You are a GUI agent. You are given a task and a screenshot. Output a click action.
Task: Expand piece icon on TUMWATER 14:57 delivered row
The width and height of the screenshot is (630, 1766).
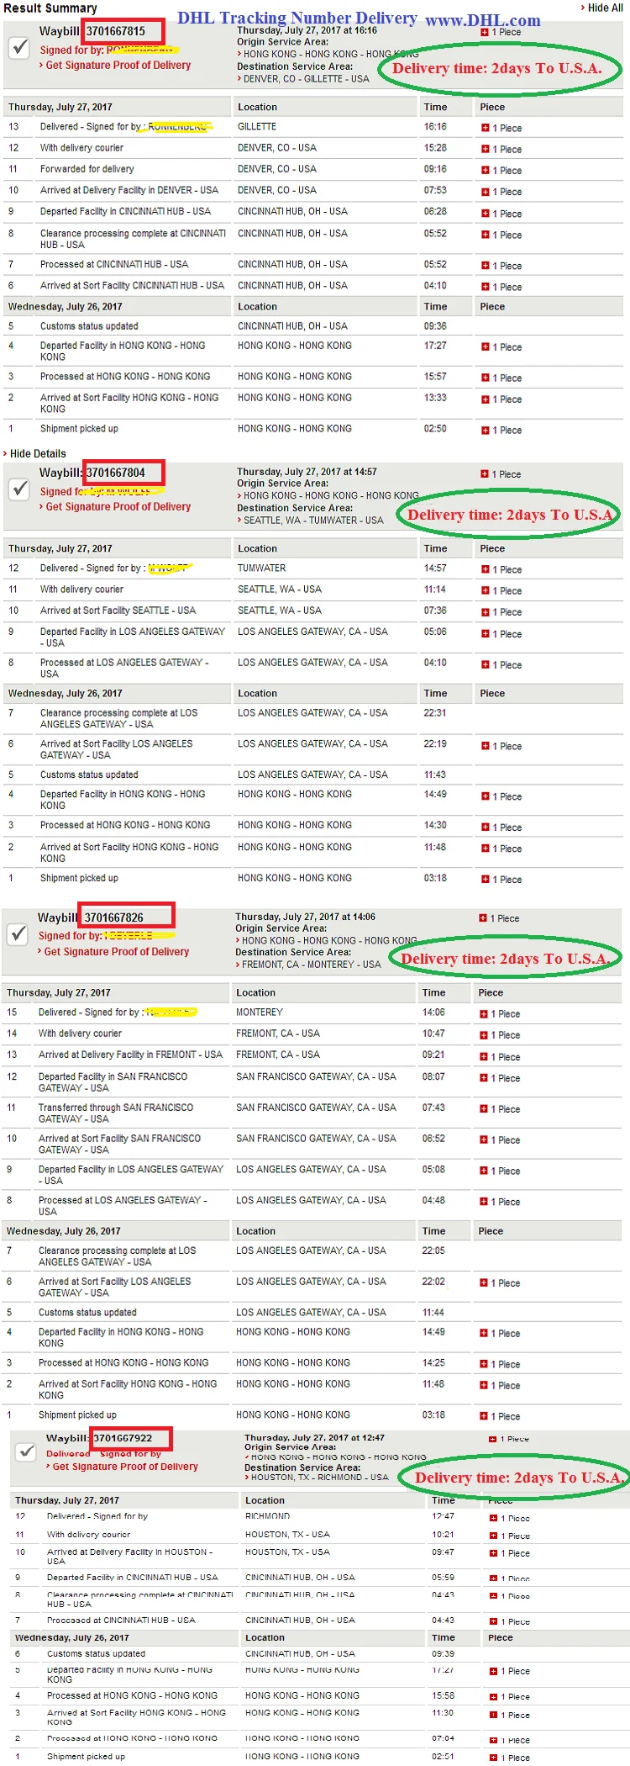click(x=485, y=569)
